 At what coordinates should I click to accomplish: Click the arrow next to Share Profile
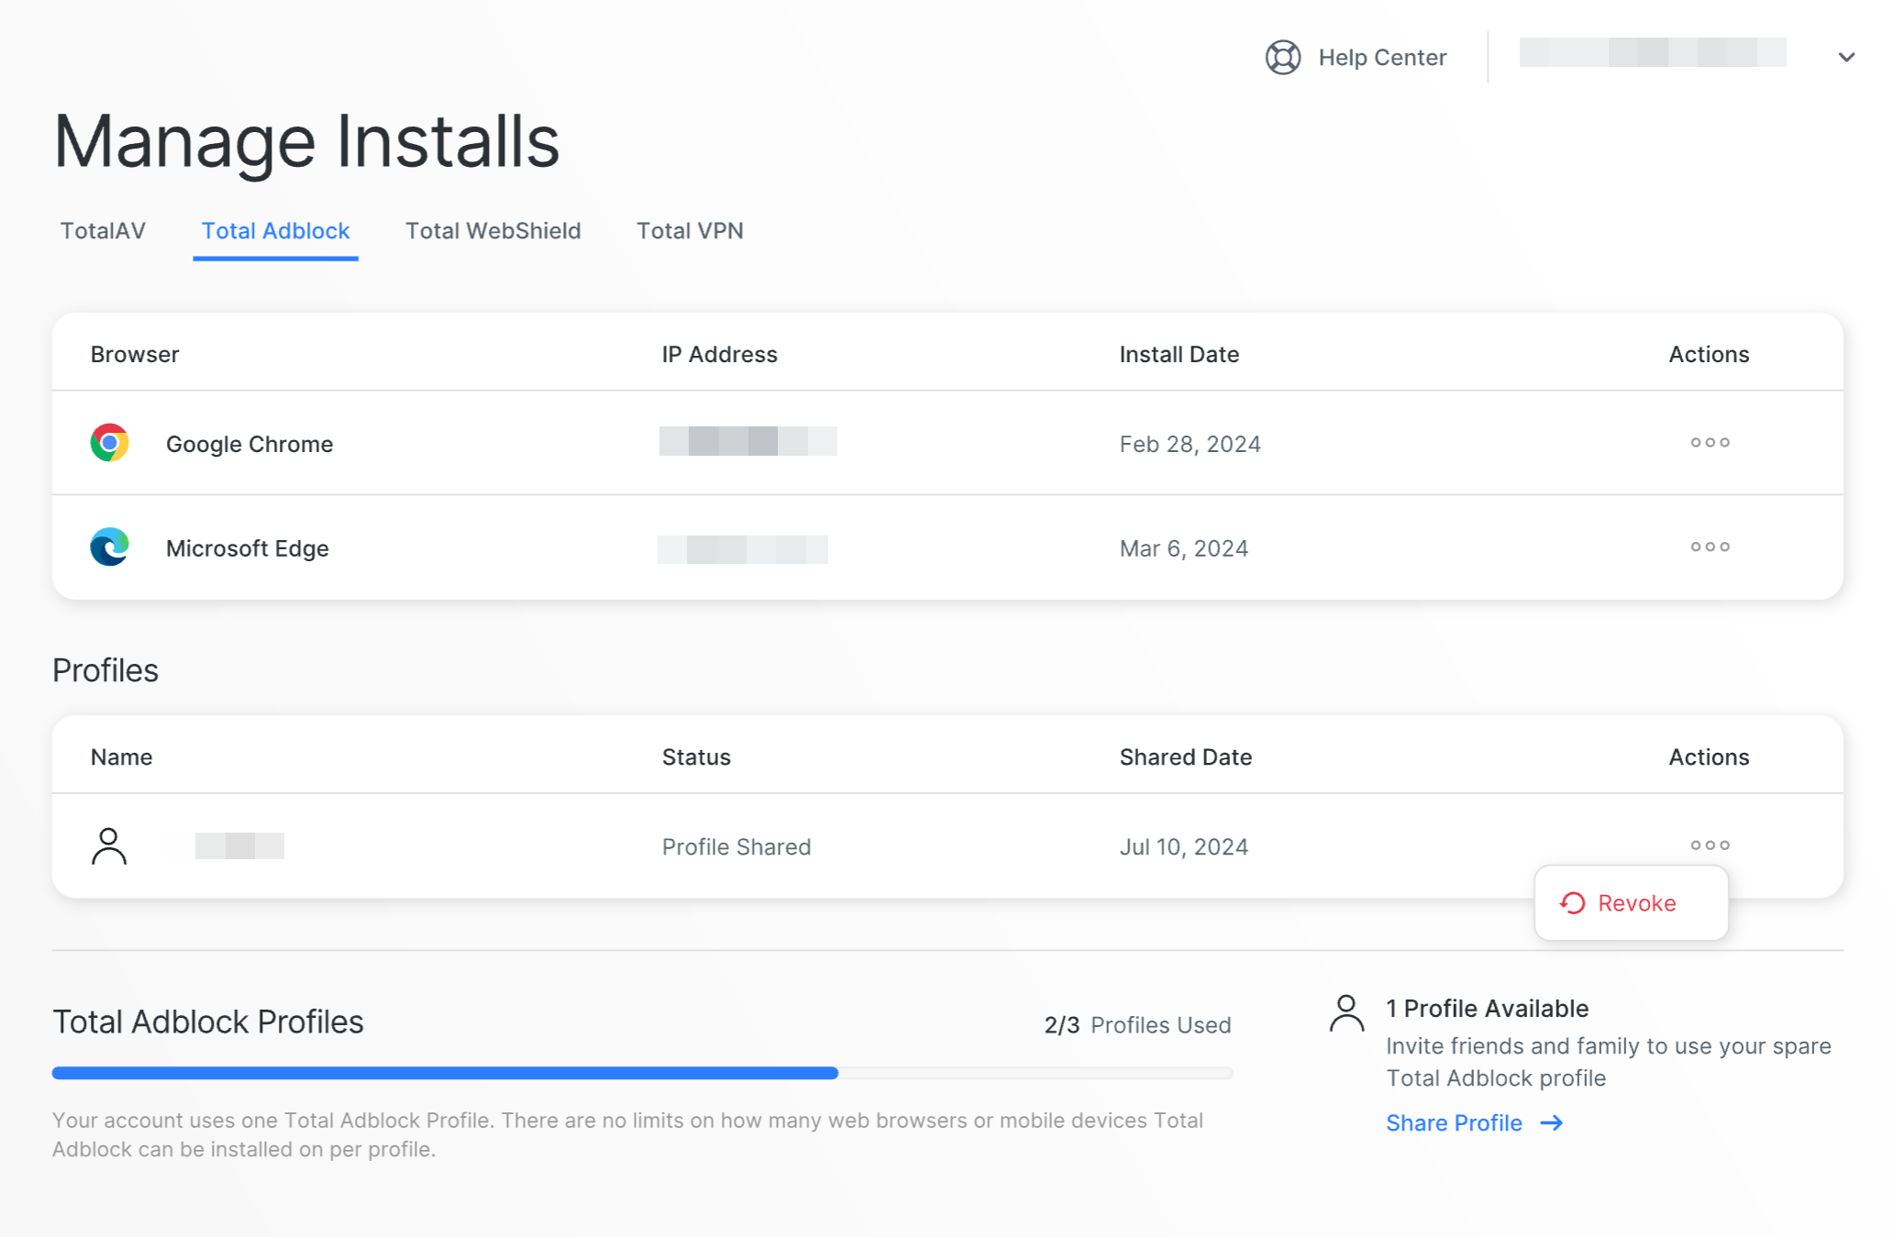(x=1551, y=1123)
